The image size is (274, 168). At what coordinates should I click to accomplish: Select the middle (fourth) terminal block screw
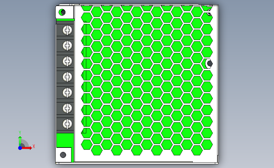pos(67,77)
